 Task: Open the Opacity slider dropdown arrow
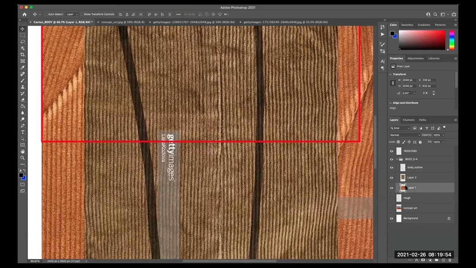click(x=443, y=135)
